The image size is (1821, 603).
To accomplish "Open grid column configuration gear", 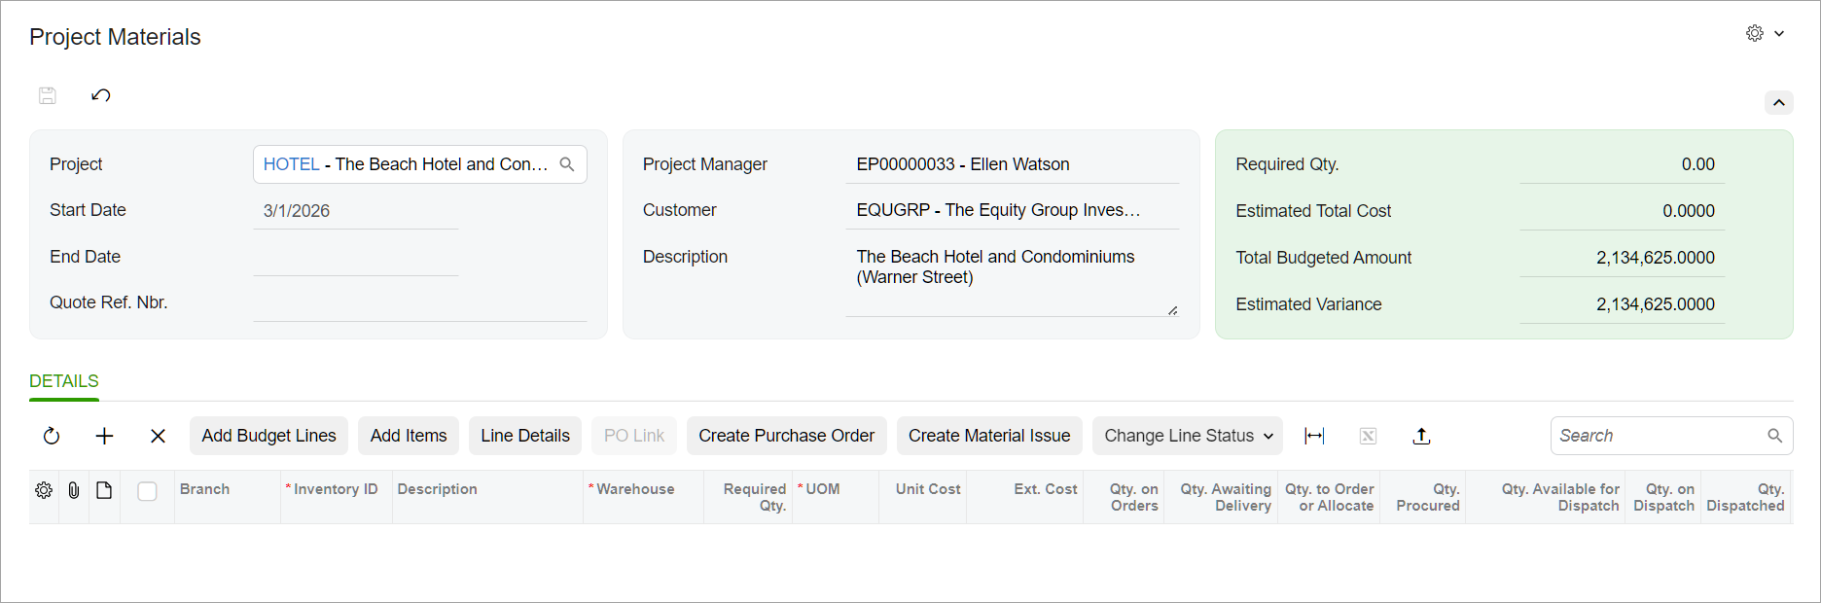I will 44,490.
